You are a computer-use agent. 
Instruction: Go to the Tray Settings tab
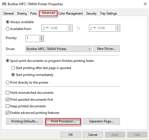[x=108, y=13]
